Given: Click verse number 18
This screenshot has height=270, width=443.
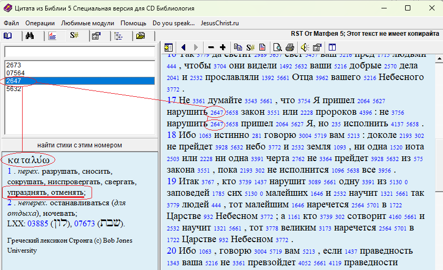Looking at the screenshot, I should coord(172,135).
